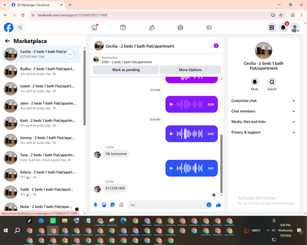Open the Groups icon in top navigation

181,28
